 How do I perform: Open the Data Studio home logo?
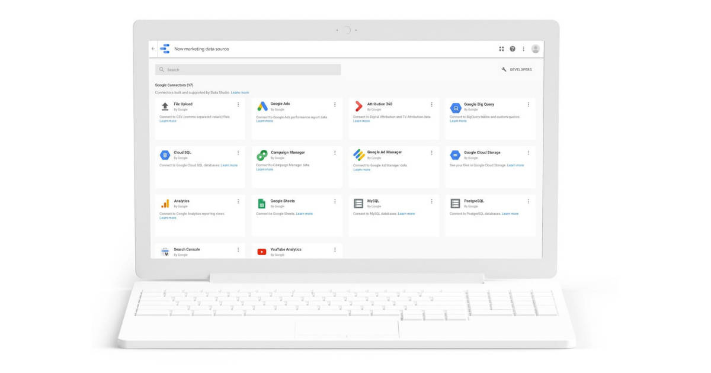tap(166, 49)
